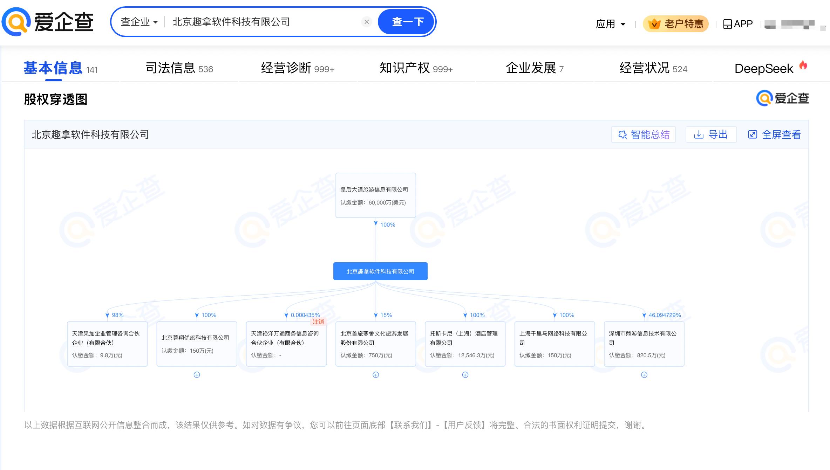This screenshot has width=830, height=470.
Task: Switch to 经营诊断 tab
Action: [298, 68]
